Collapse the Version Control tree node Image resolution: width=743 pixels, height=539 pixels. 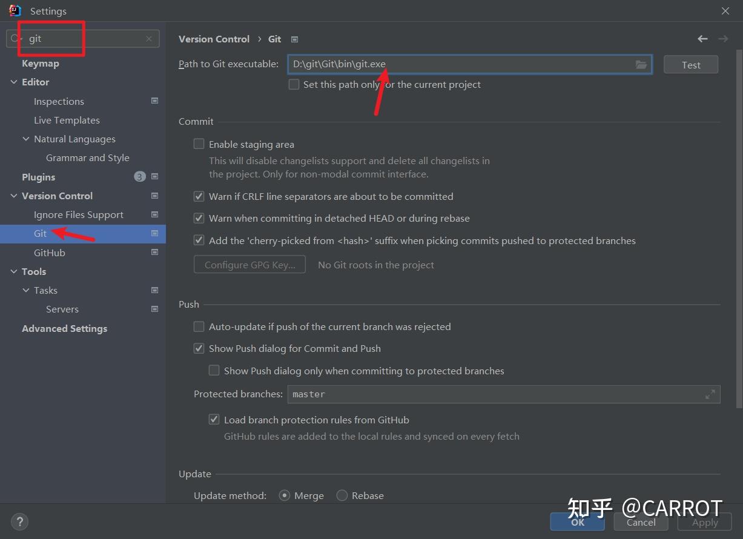point(14,196)
